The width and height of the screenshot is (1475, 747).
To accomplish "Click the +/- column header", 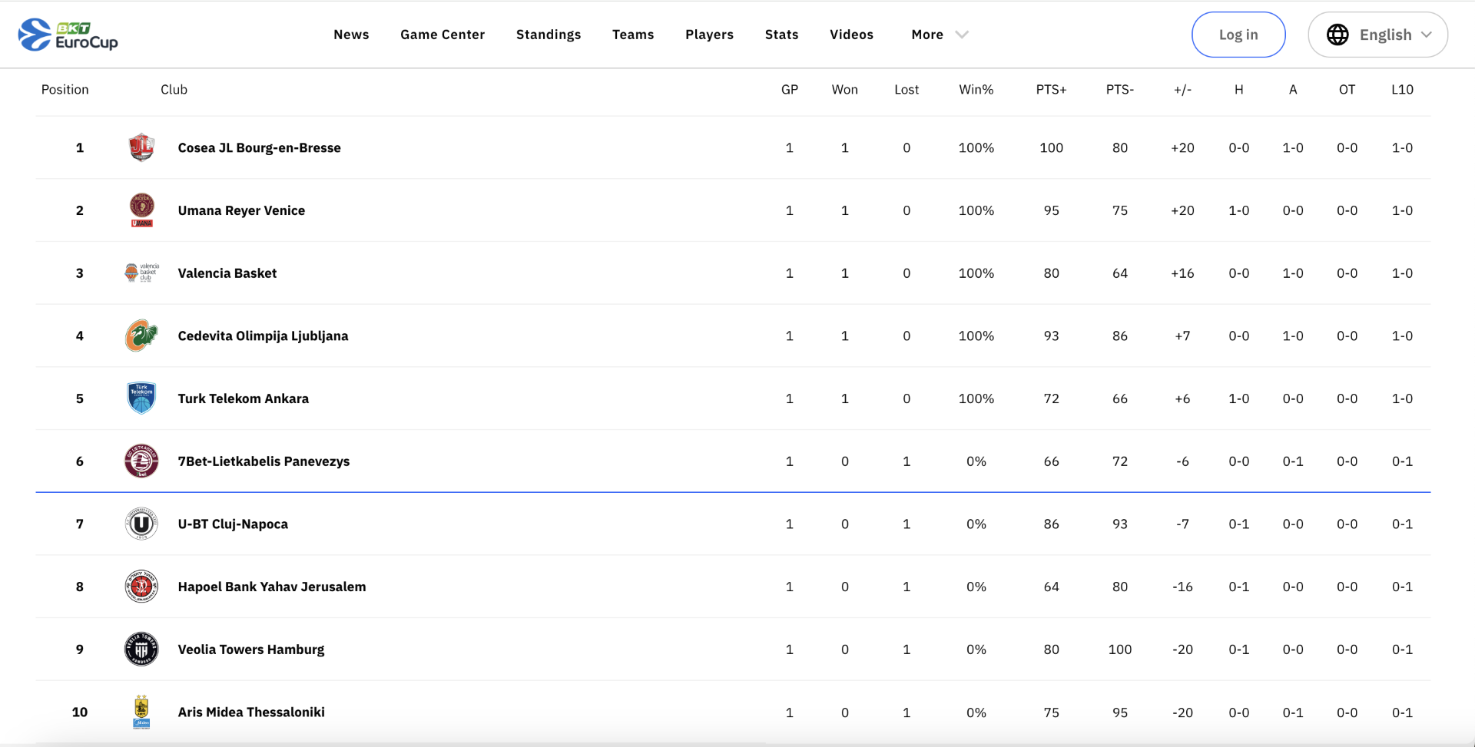I will 1182,89.
